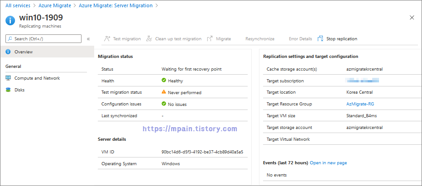Viewport: 422px width, 186px height.
Task: Click the Windows operating system value
Action: pos(171,163)
